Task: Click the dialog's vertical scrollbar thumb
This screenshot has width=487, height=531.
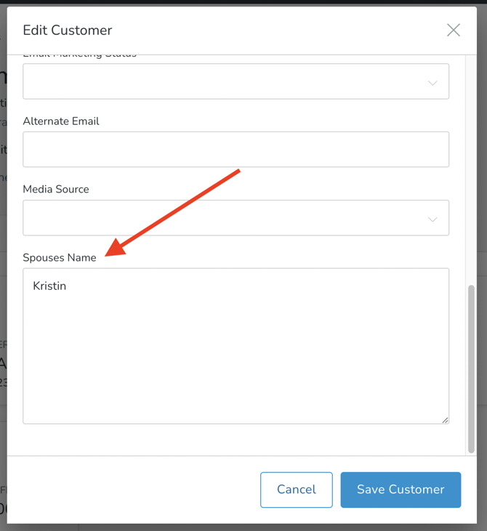Action: pyautogui.click(x=471, y=367)
